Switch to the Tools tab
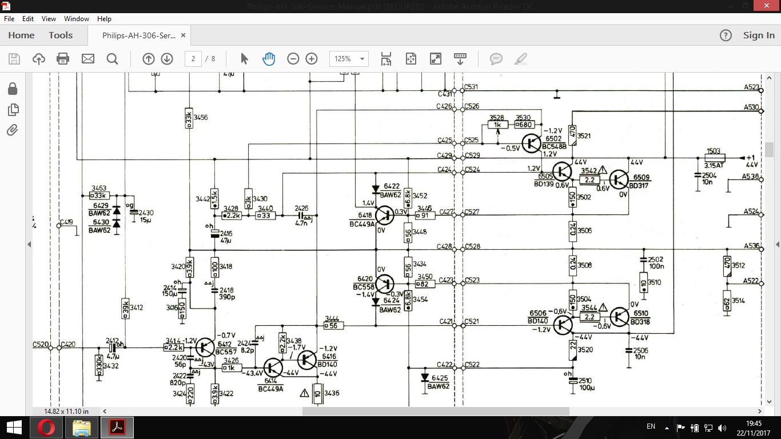 point(61,35)
